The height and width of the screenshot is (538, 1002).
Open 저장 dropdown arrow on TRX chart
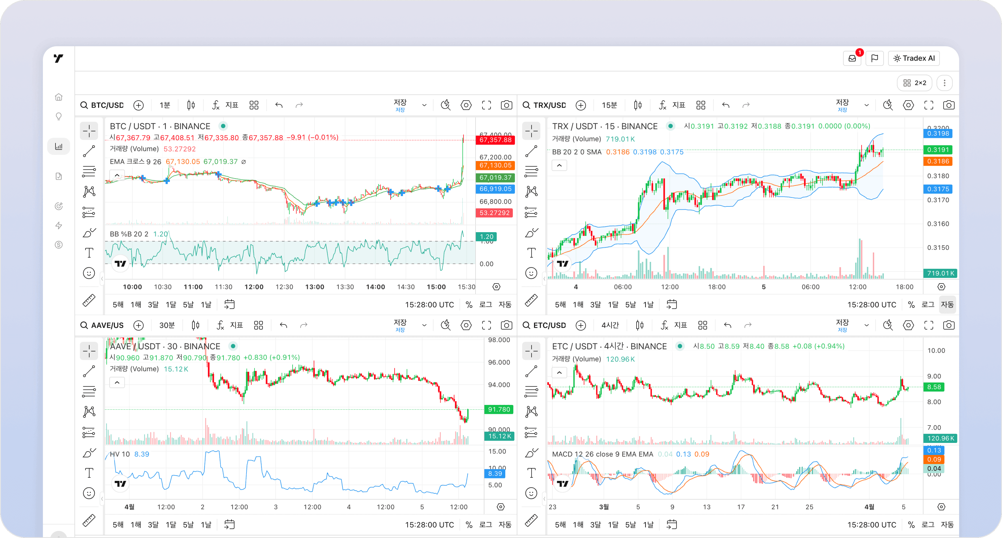[867, 105]
